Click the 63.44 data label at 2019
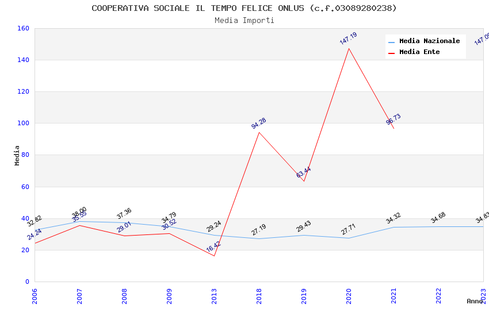 tap(303, 172)
